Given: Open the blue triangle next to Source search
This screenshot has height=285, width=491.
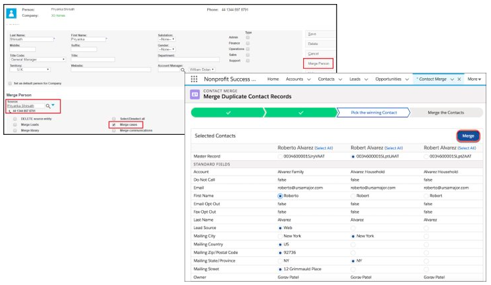Looking at the screenshot, I should point(53,105).
